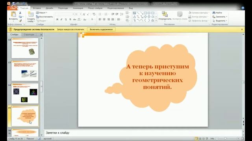Close the security warning bar
Viewport: 252px width, 141px height.
pos(242,29)
